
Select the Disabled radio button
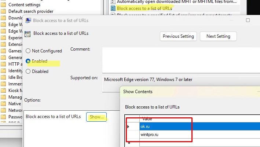28,71
